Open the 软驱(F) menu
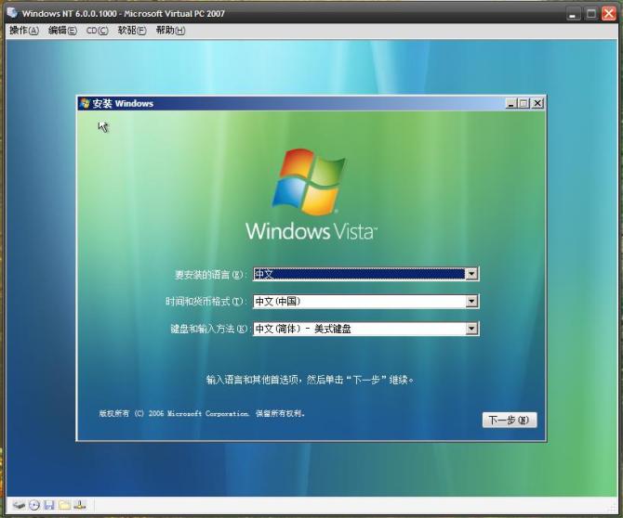Screen dimensions: 623x518 pyautogui.click(x=132, y=31)
